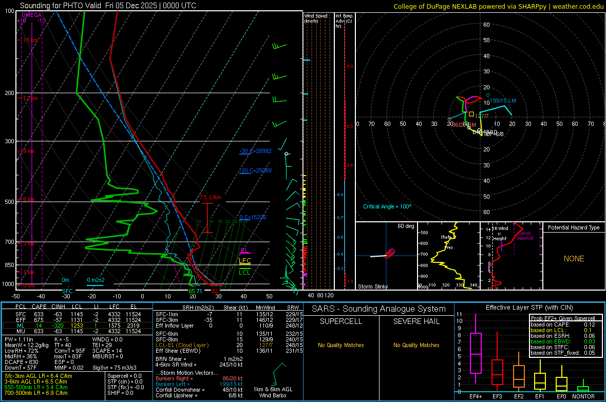Viewport: 606px width, 402px height.
Task: Click the 'Classic Supercell' inset label
Action: point(525,236)
